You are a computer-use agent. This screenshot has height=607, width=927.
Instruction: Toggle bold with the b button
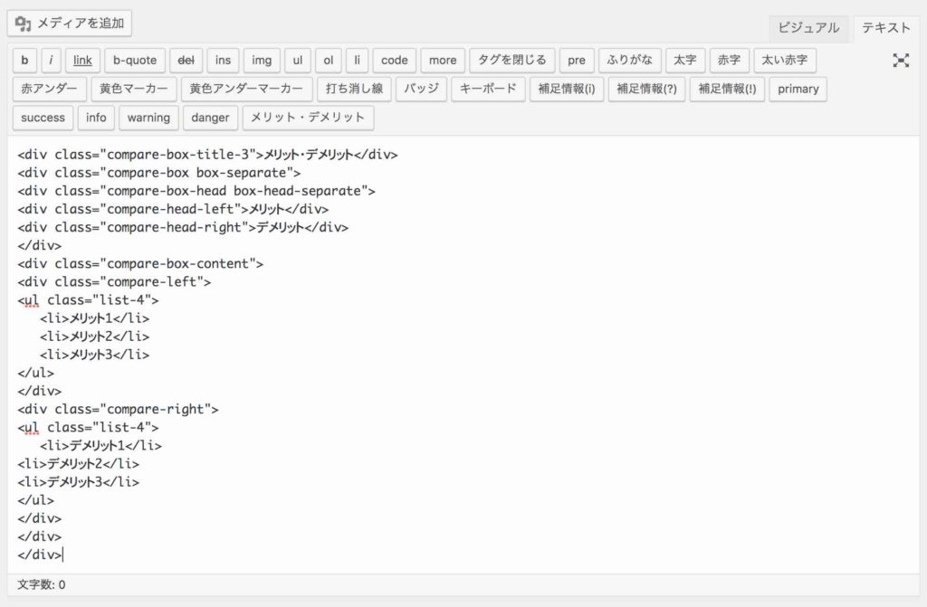click(24, 61)
